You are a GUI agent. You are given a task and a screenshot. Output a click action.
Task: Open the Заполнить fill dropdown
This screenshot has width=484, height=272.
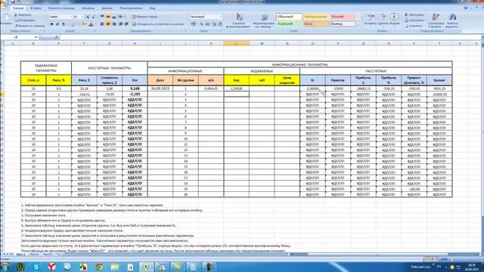tap(415, 20)
